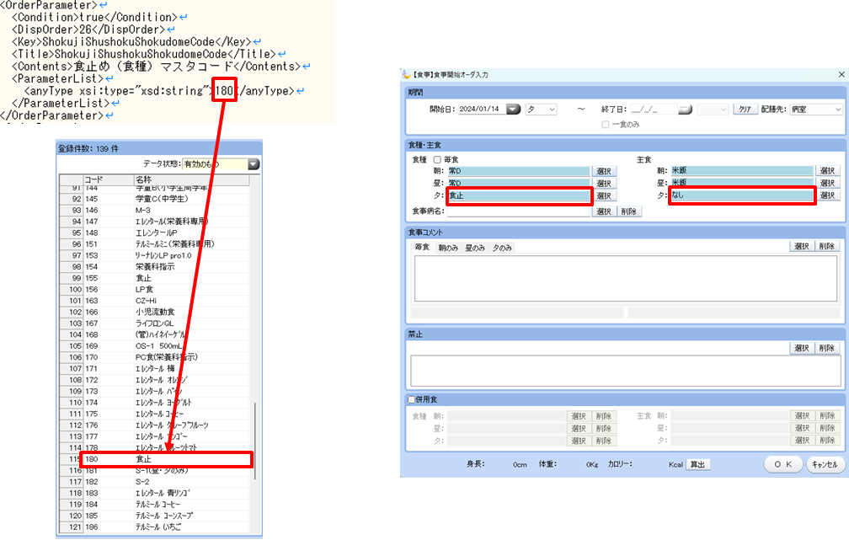Select row 154 栄養科指示
This screenshot has width=849, height=540.
click(x=154, y=267)
